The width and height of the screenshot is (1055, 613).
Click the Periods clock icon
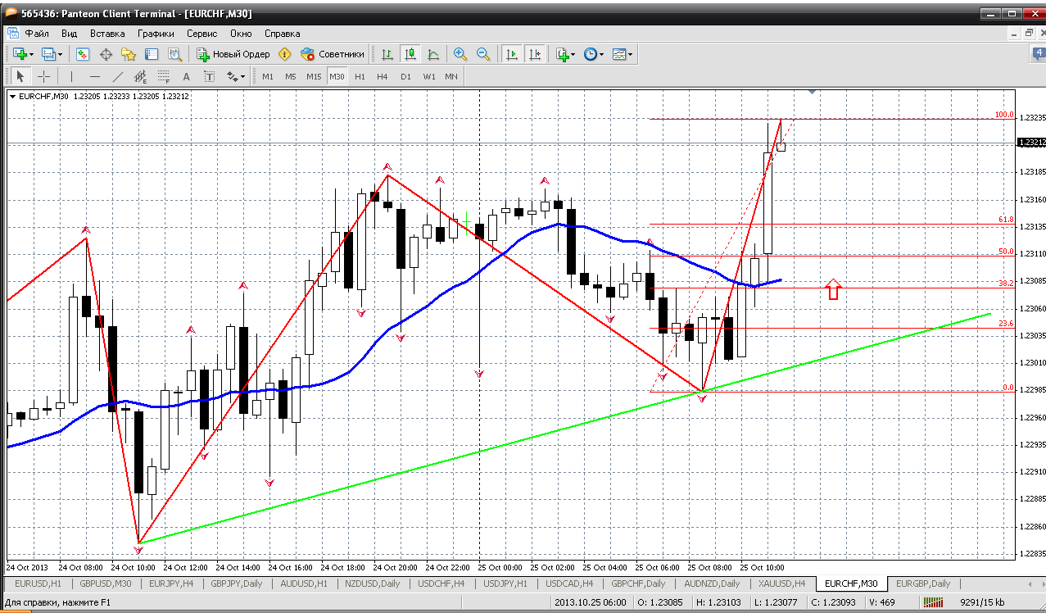click(x=590, y=54)
